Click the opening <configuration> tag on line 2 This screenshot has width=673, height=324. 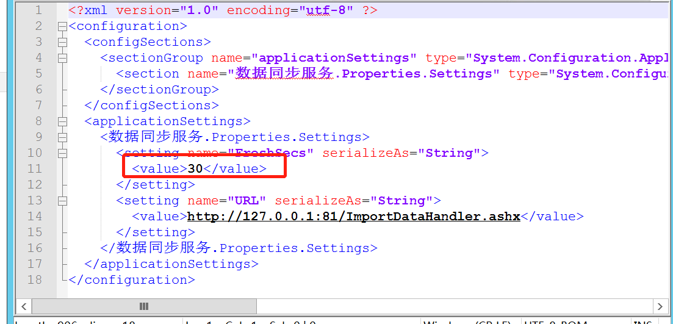[x=128, y=26]
